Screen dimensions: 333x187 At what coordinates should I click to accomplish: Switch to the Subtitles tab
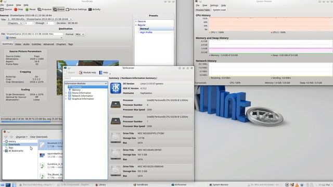[x=36, y=44]
